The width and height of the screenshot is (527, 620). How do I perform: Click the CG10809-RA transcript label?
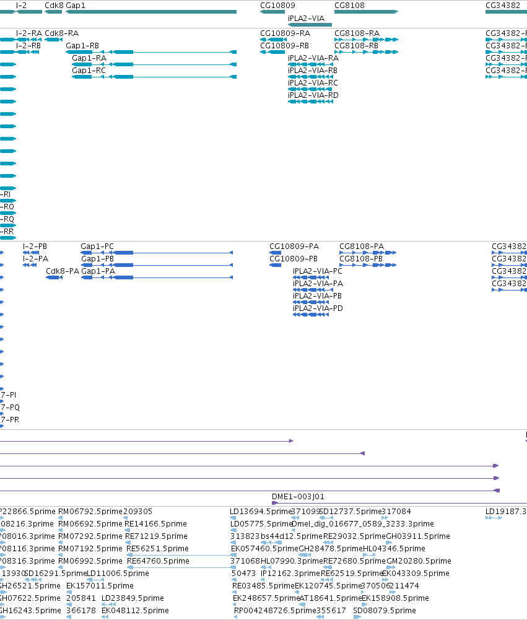(x=285, y=33)
